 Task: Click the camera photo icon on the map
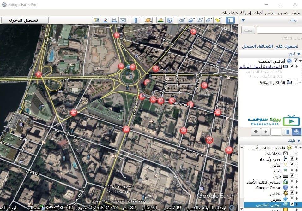[136, 56]
